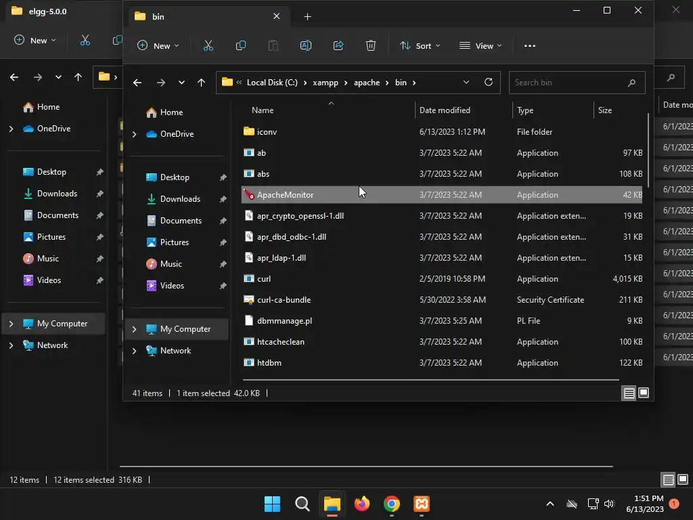This screenshot has height=520, width=693.
Task: Expand OneDrive in bin navigation pane
Action: [x=135, y=134]
